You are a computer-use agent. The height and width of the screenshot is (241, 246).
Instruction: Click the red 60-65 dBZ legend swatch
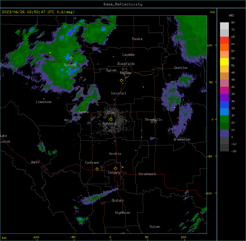(x=224, y=40)
